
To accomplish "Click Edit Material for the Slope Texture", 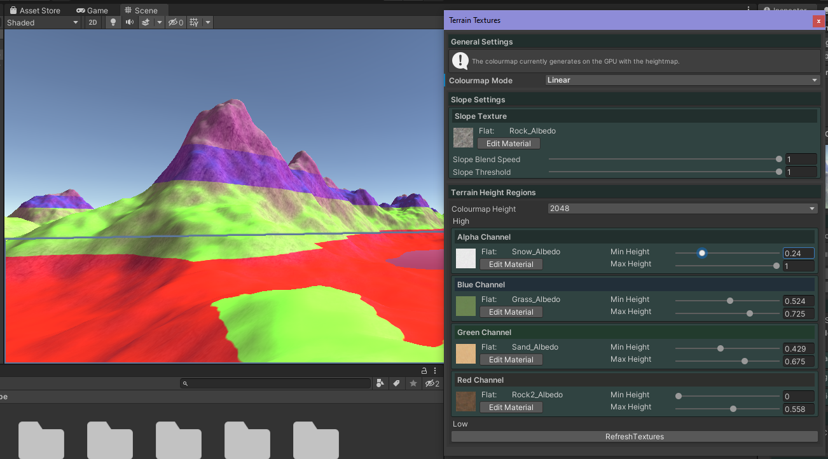I will point(508,144).
